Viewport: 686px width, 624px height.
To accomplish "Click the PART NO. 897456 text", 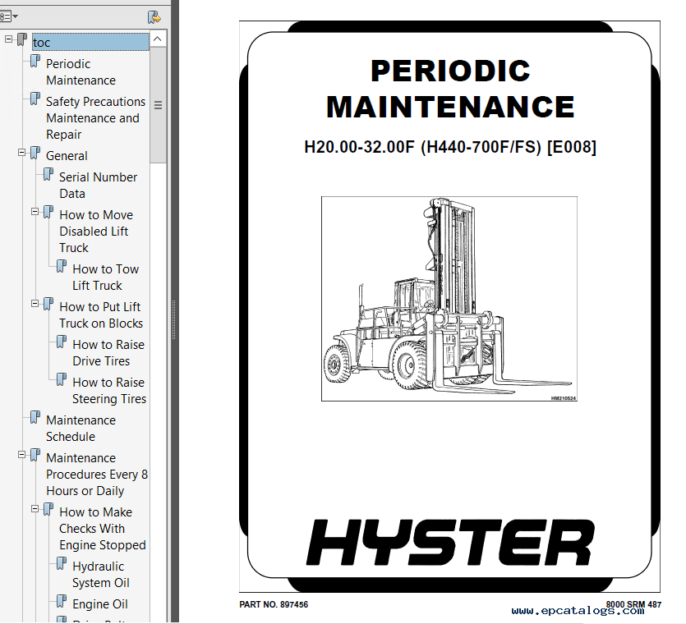I will click(274, 604).
